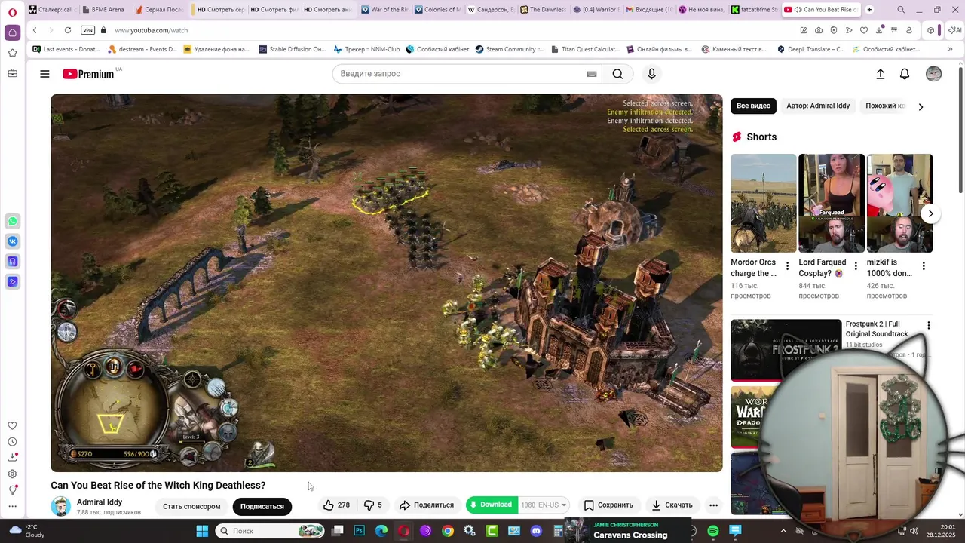Open the mizkif is 100% Short thumbnail

coord(899,203)
